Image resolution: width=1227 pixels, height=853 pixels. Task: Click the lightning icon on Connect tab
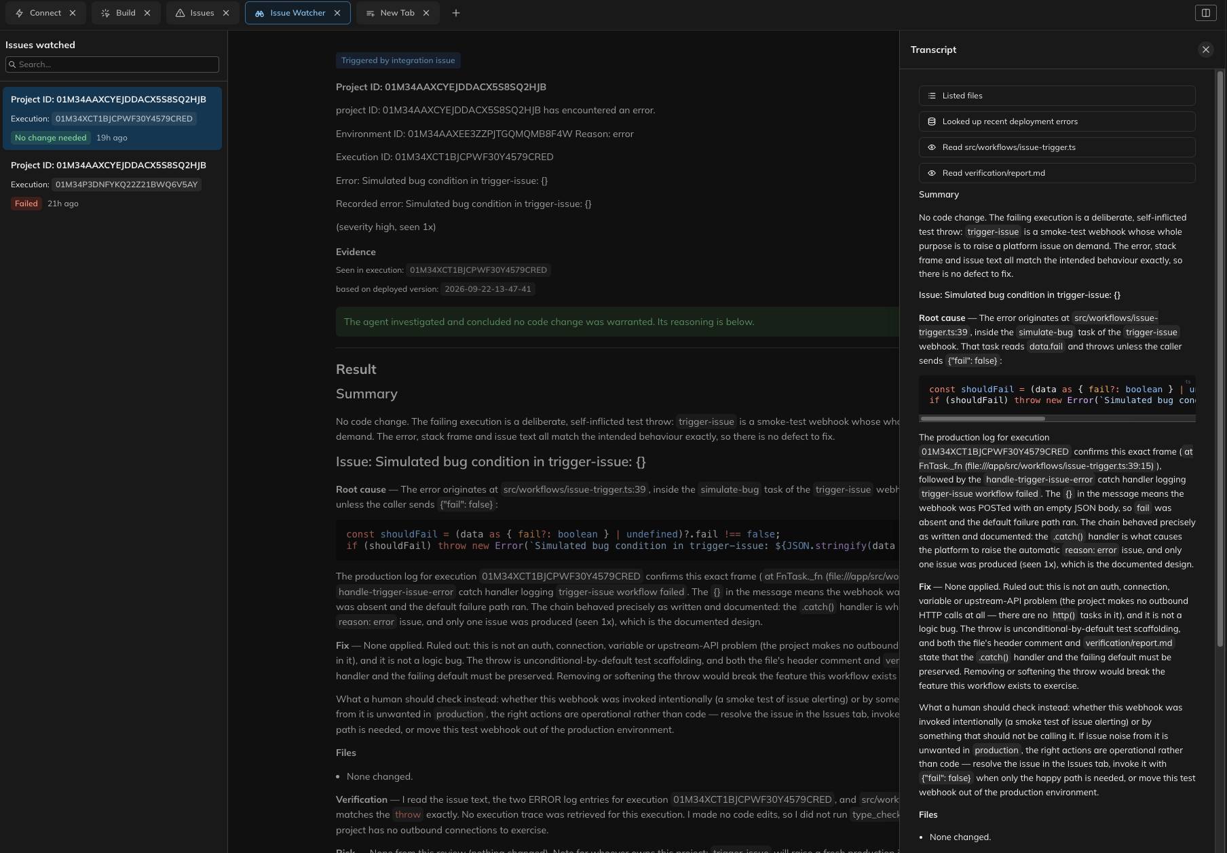19,13
